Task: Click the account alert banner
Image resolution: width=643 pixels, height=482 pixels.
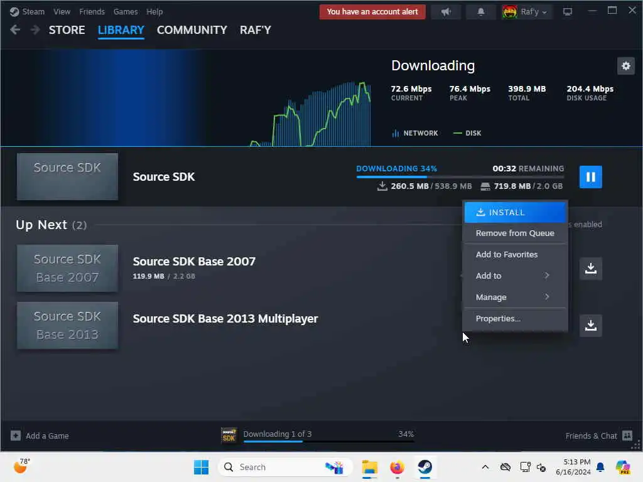Action: (x=372, y=12)
